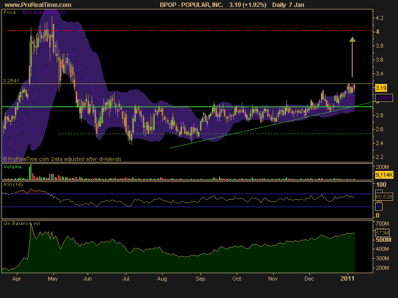This screenshot has height=298, width=398.
Task: Click the Dec label on time axis
Action: [309, 279]
